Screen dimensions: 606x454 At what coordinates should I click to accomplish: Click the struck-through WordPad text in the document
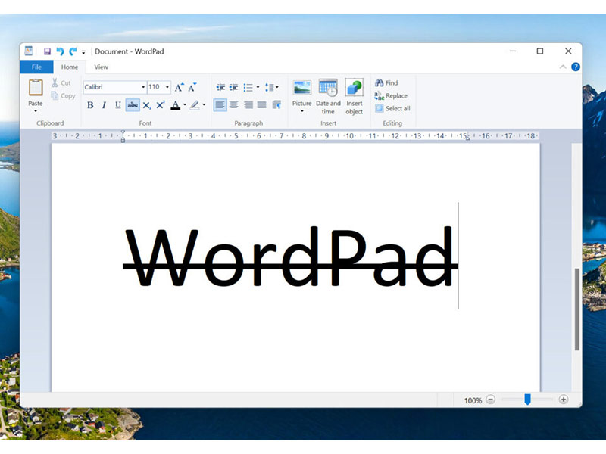[x=290, y=257]
